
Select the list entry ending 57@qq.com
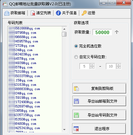(x=21, y=67)
